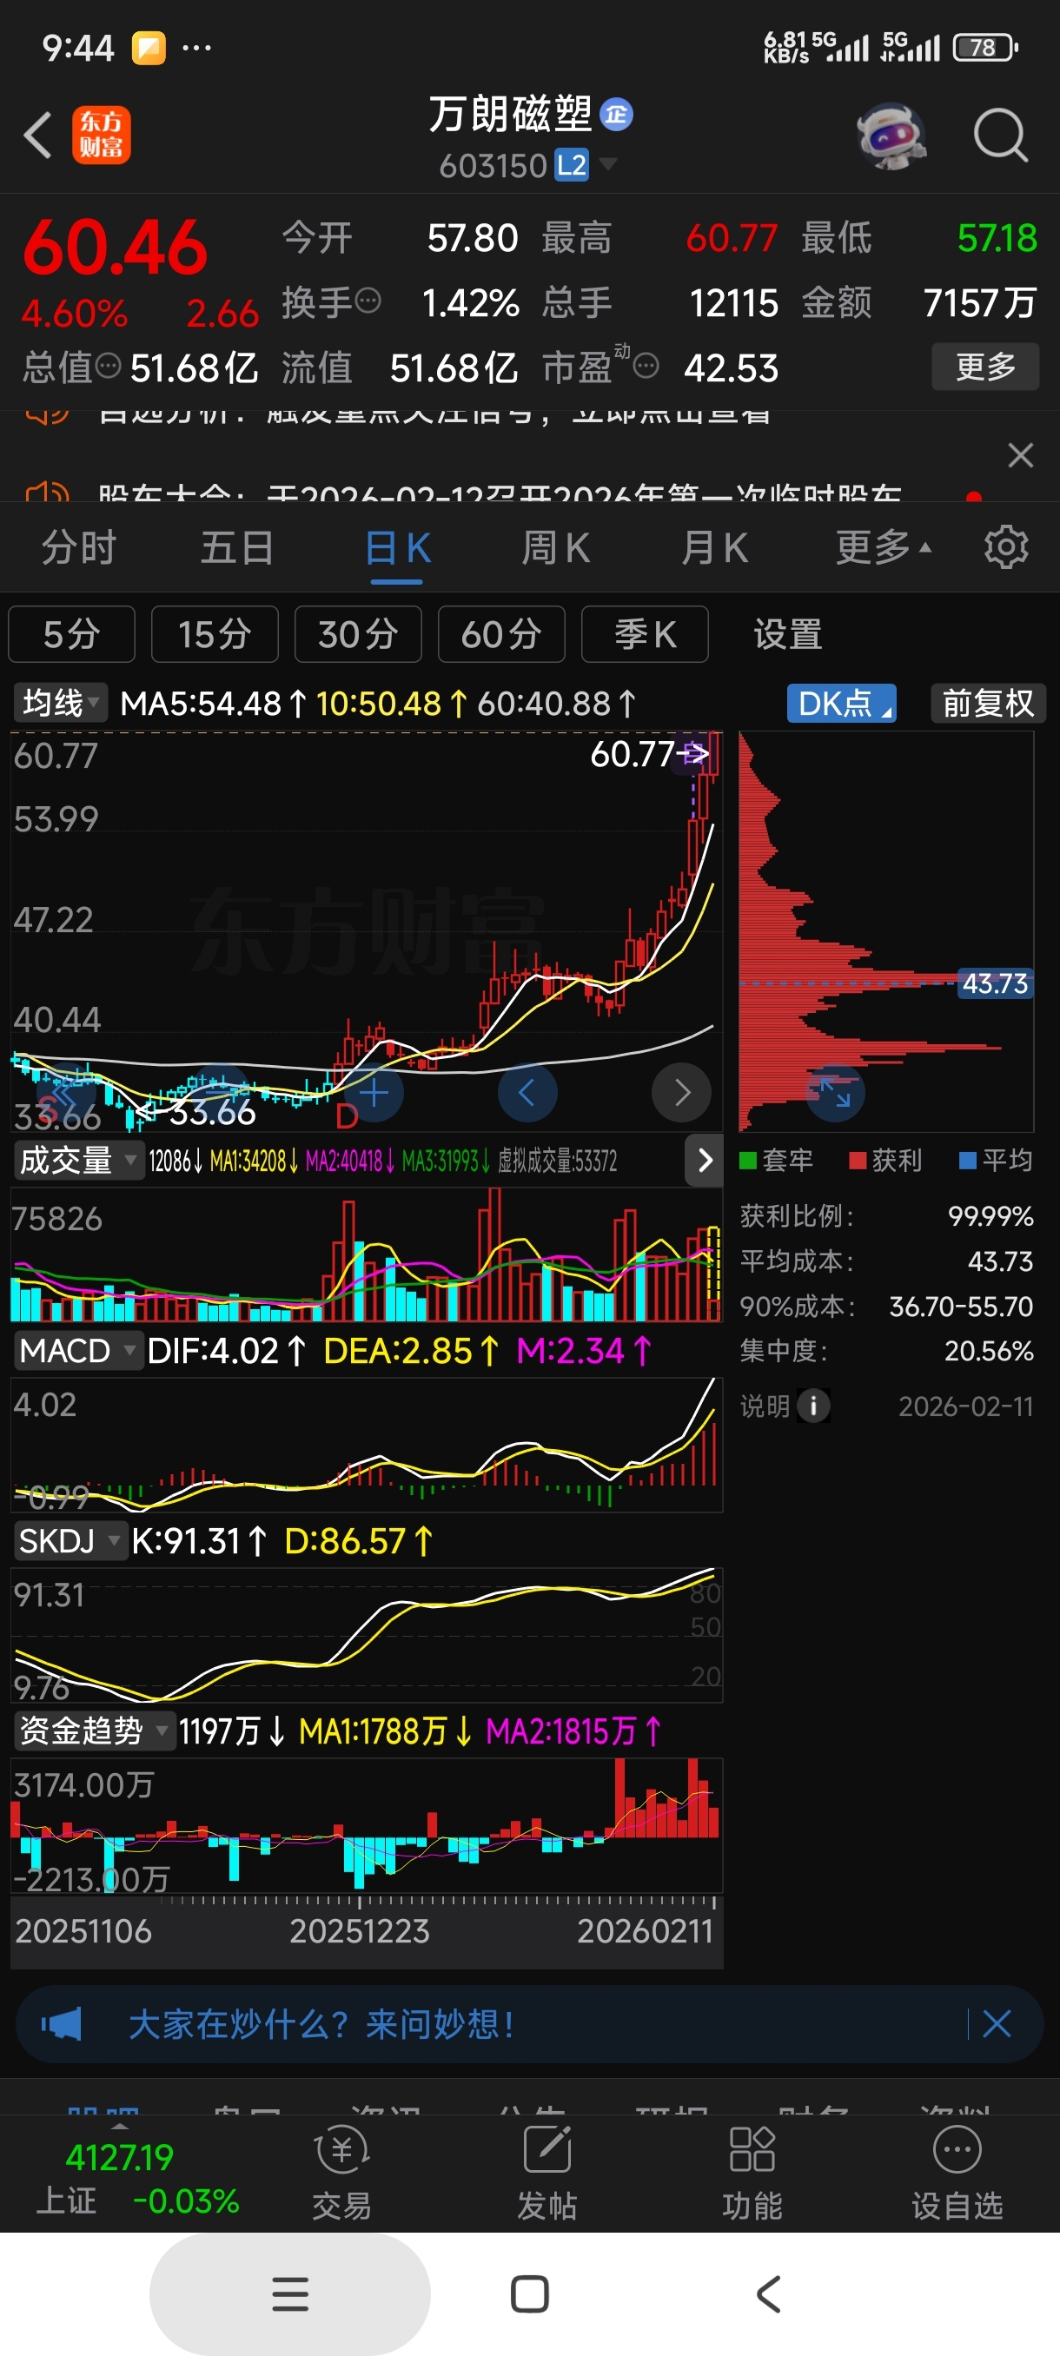Tap the 90%成本 36.70-55.70 value

tap(960, 1305)
